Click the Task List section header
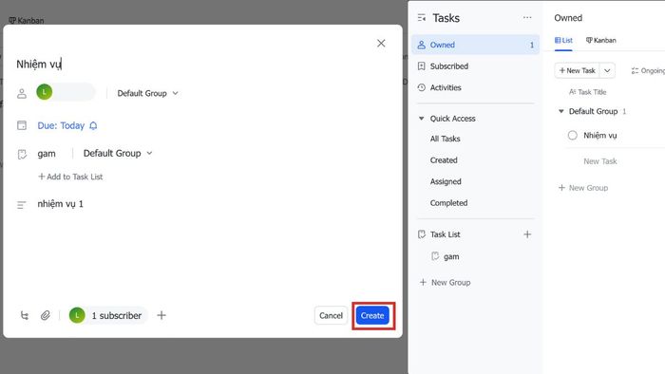 [445, 234]
